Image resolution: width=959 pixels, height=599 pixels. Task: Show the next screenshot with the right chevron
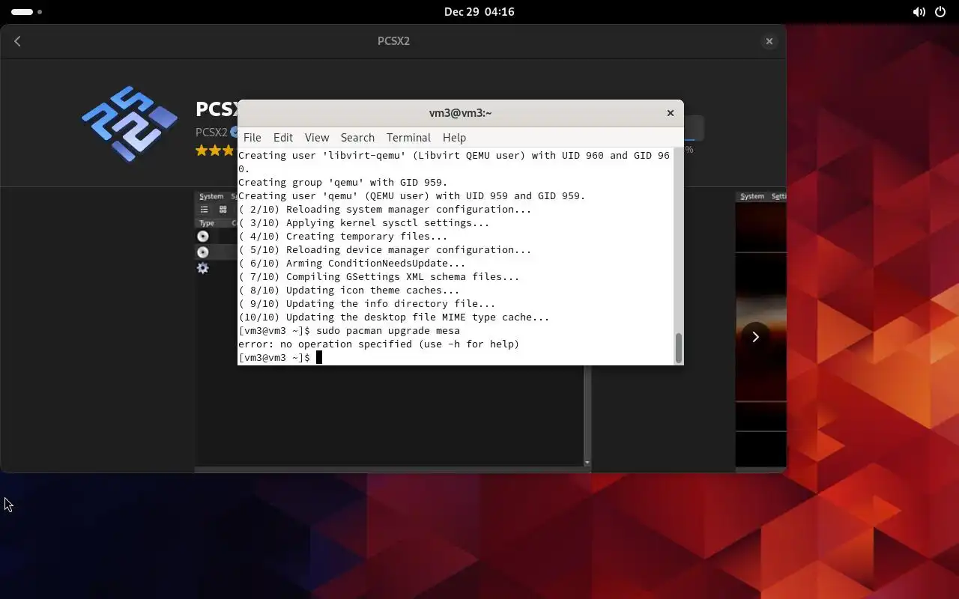click(755, 337)
